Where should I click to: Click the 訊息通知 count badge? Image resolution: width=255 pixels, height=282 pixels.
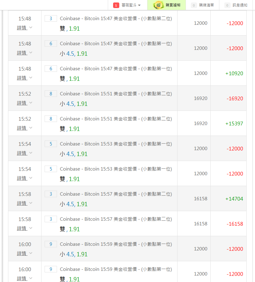[x=227, y=5]
